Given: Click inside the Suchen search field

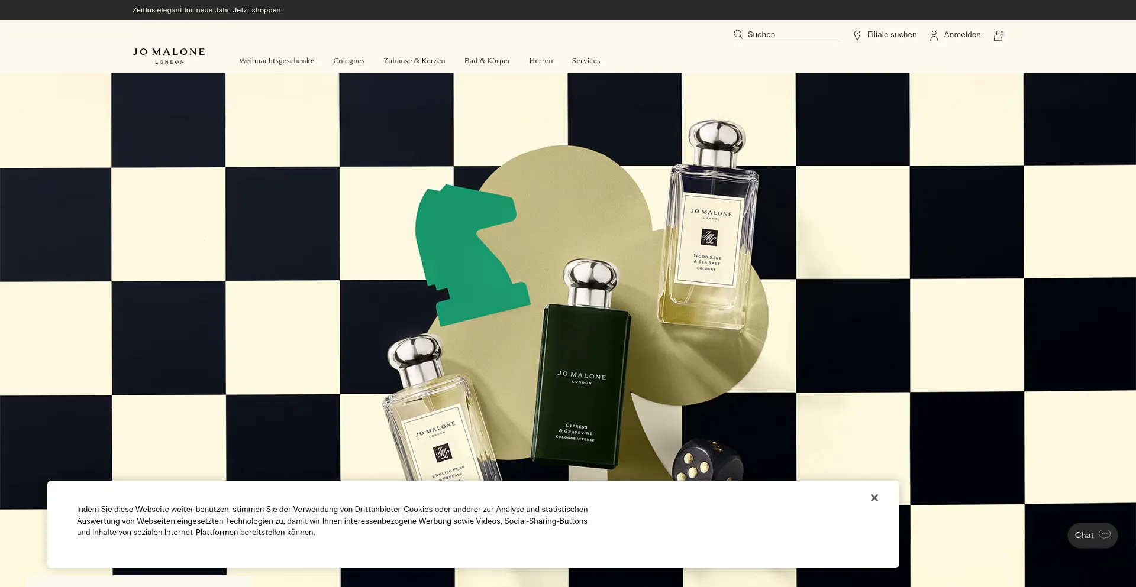Looking at the screenshot, I should 787,34.
